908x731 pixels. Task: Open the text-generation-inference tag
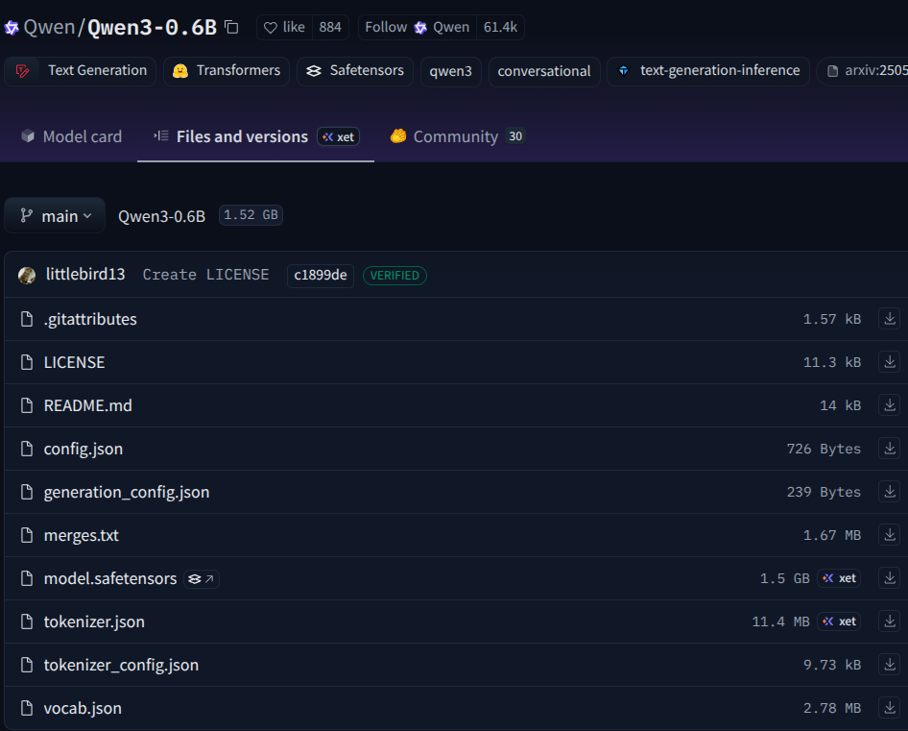coord(708,71)
